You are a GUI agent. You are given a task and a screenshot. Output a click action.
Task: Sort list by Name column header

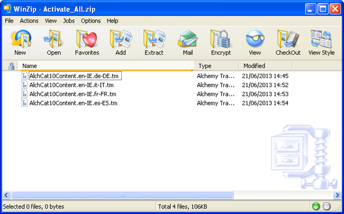(x=106, y=66)
